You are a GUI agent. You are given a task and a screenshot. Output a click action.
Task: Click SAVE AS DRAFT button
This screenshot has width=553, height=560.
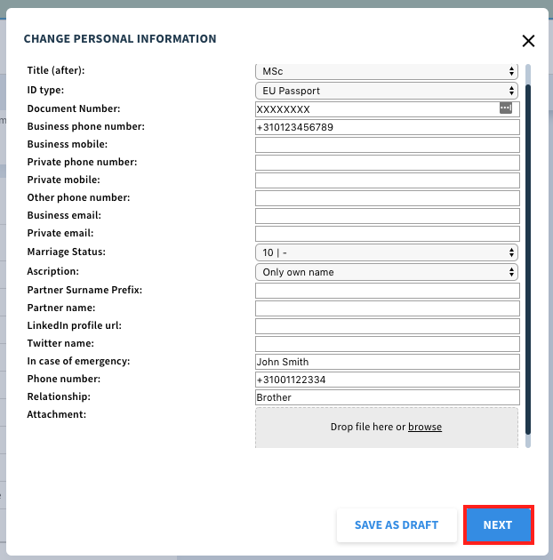click(397, 525)
